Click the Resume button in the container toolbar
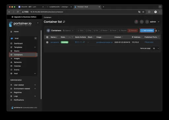 [x=123, y=30]
